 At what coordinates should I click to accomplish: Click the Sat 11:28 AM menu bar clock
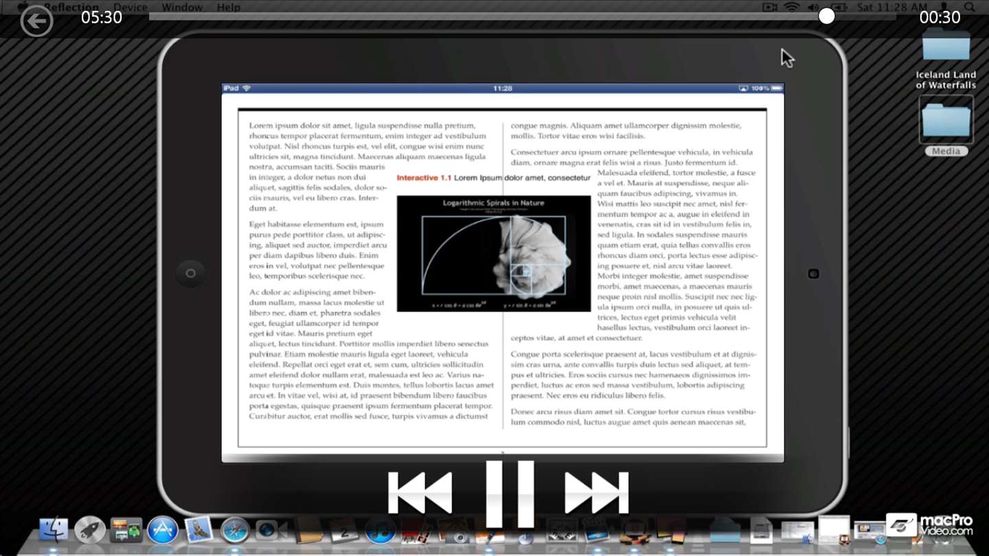892,8
